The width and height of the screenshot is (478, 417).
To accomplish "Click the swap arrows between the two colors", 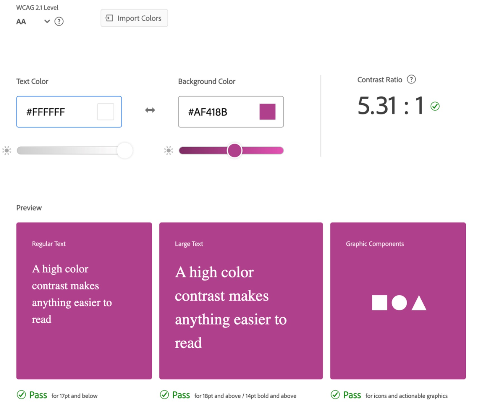I will [150, 111].
